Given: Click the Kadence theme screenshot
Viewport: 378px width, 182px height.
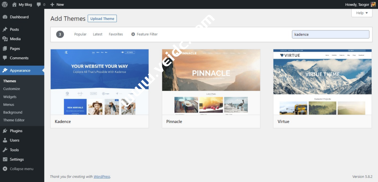Looking at the screenshot, I should click(x=100, y=82).
